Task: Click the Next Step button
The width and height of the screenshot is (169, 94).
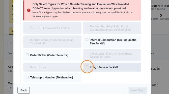Action: 138,90
